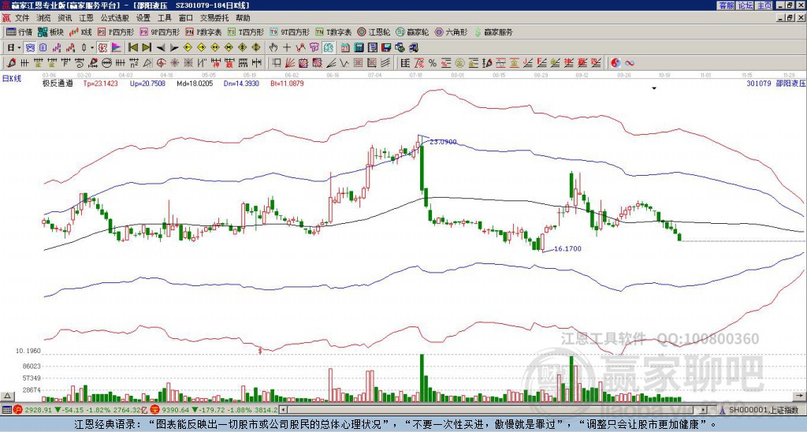Select the crosshair plus cursor tool
Viewport: 807px width, 432px height.
pos(287,48)
